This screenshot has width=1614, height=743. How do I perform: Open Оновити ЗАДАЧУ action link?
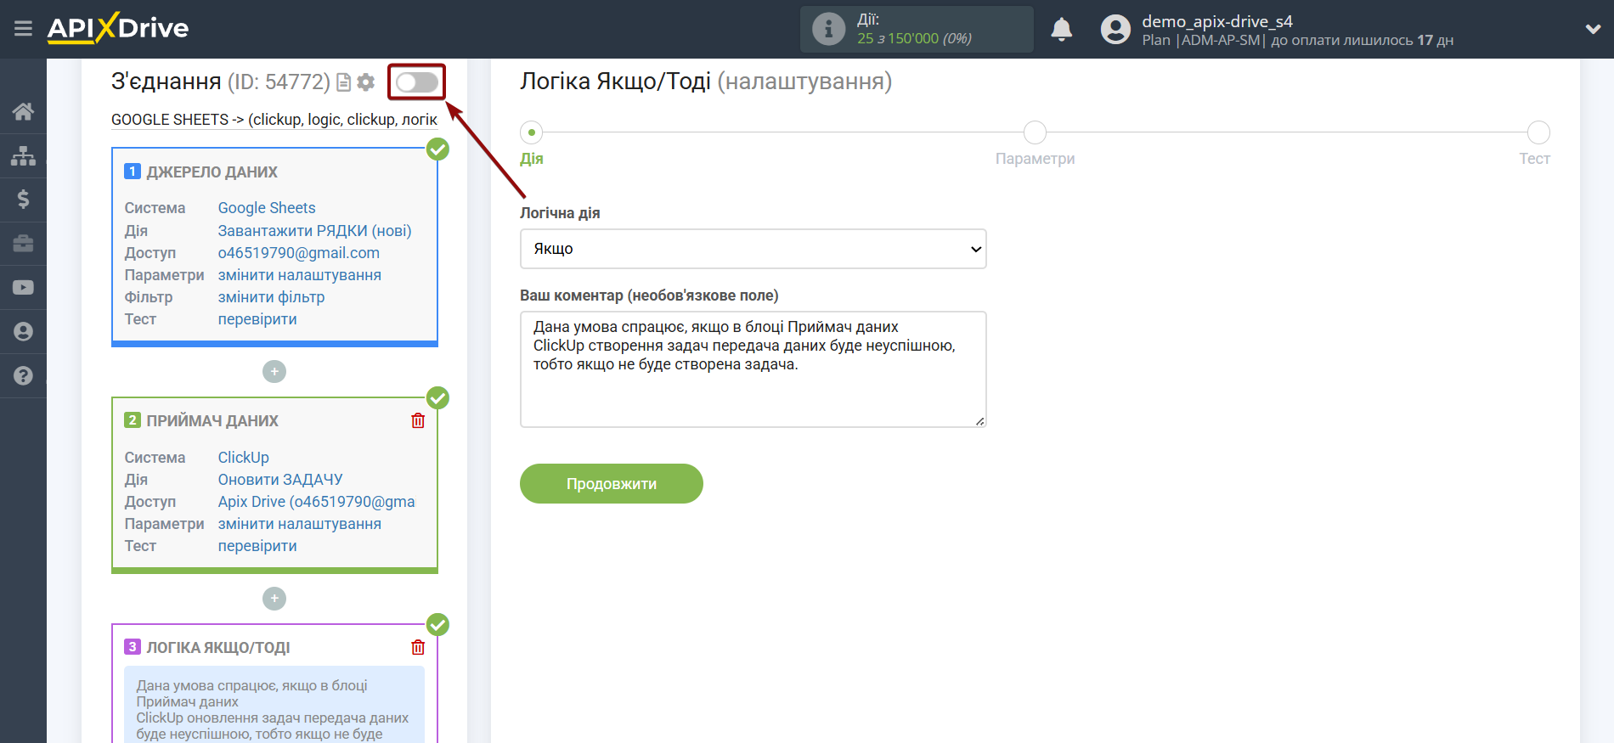280,480
